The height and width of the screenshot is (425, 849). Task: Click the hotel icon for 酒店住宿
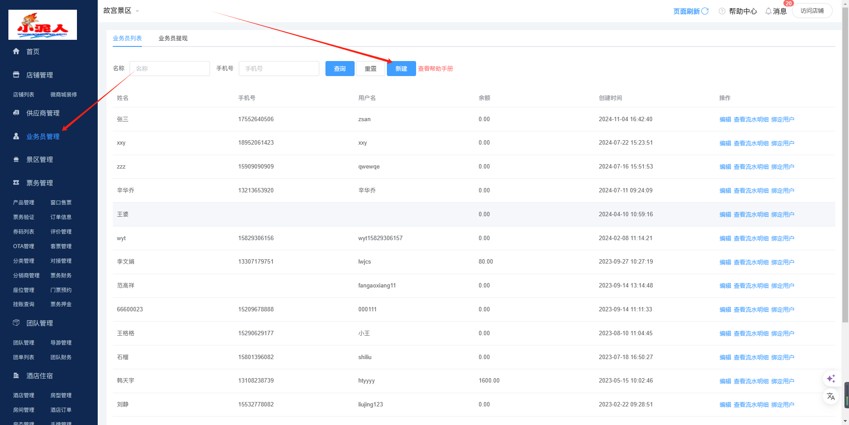(16, 375)
